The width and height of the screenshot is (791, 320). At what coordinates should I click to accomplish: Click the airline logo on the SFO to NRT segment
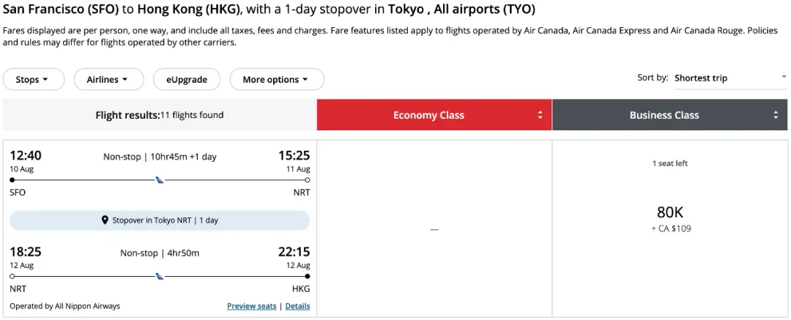pos(160,180)
